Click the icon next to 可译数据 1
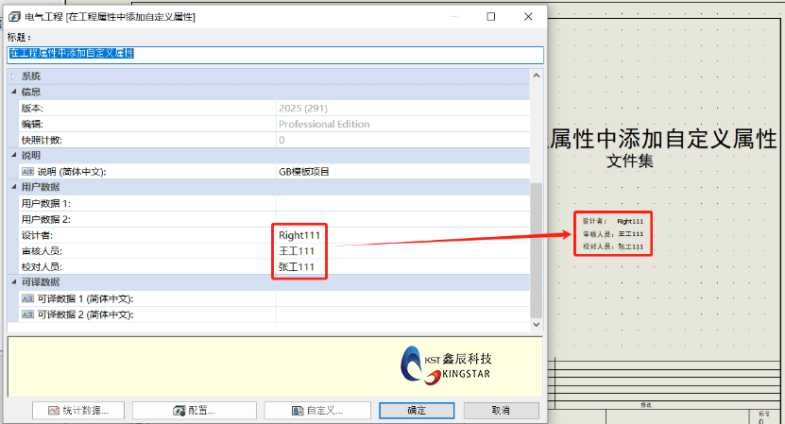Screen dimensions: 785x424 (27, 298)
